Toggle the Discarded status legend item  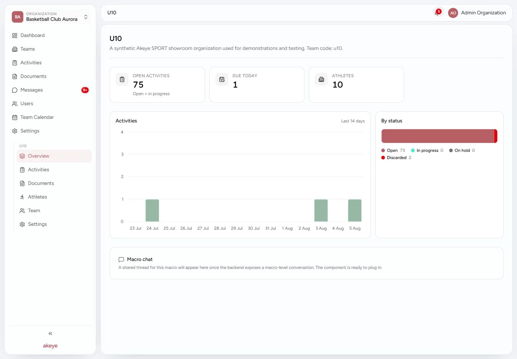tap(396, 158)
